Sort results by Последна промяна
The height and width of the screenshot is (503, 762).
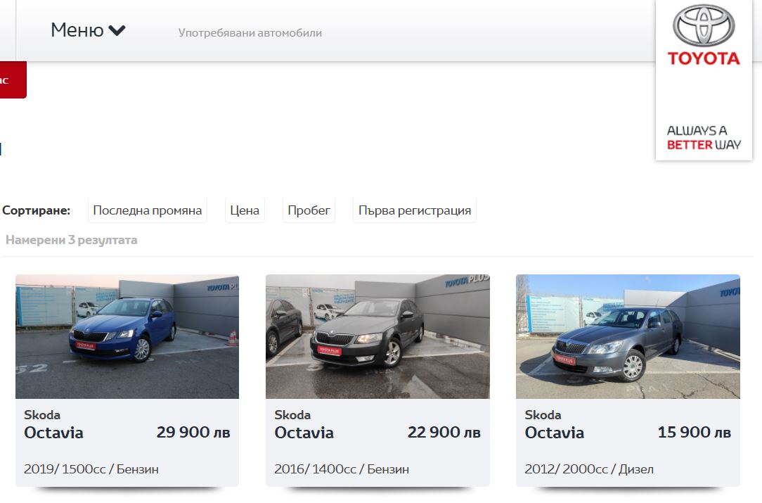point(148,210)
